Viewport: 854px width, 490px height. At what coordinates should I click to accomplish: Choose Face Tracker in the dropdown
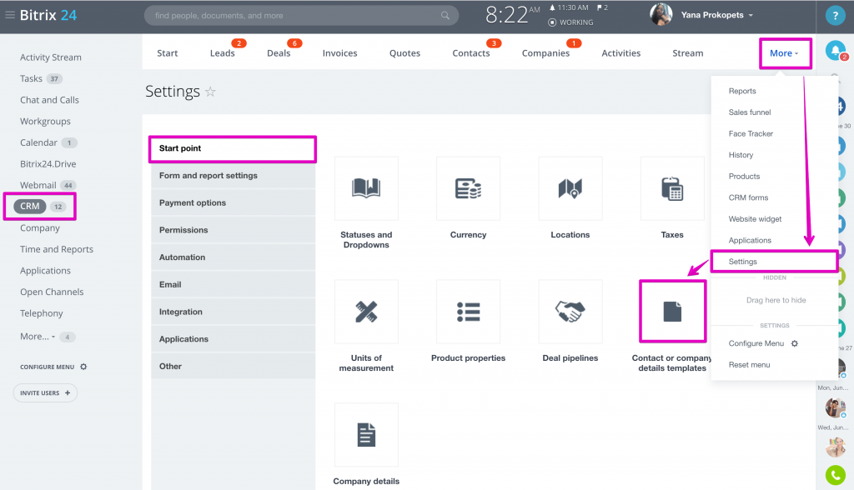(751, 133)
